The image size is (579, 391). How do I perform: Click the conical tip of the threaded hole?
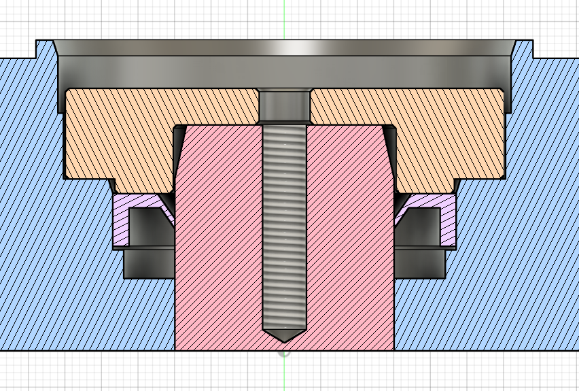point(285,335)
